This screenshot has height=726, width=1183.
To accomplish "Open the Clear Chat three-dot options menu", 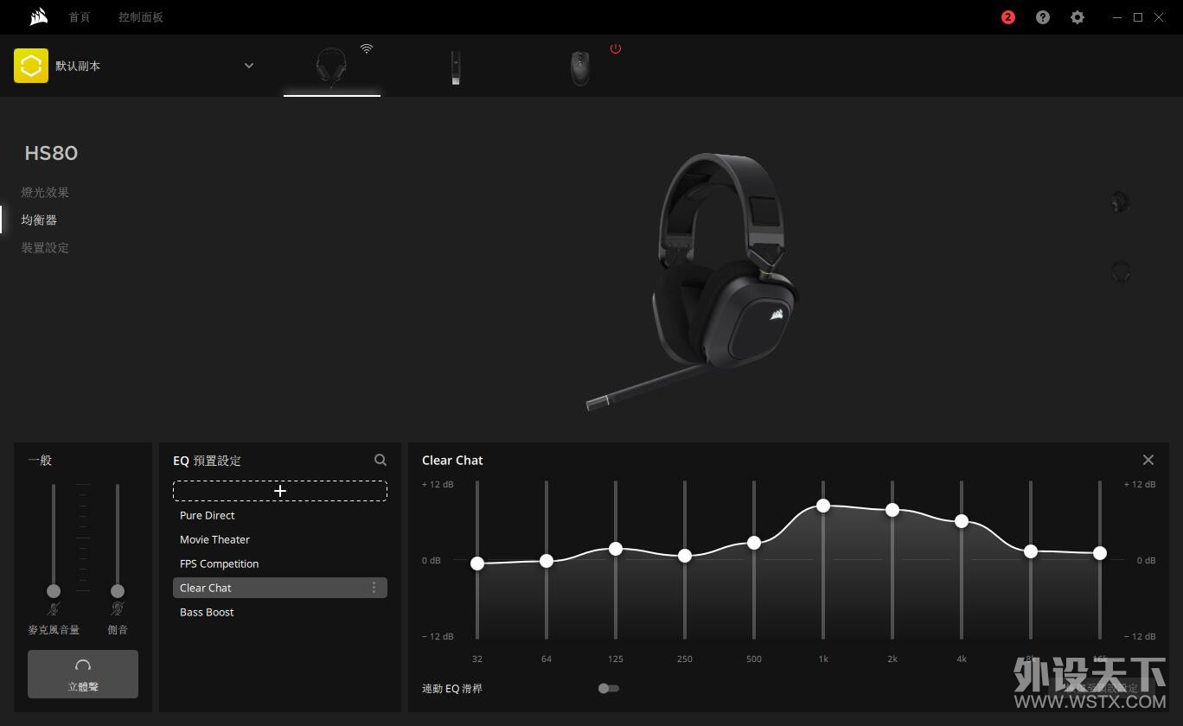I will click(374, 588).
